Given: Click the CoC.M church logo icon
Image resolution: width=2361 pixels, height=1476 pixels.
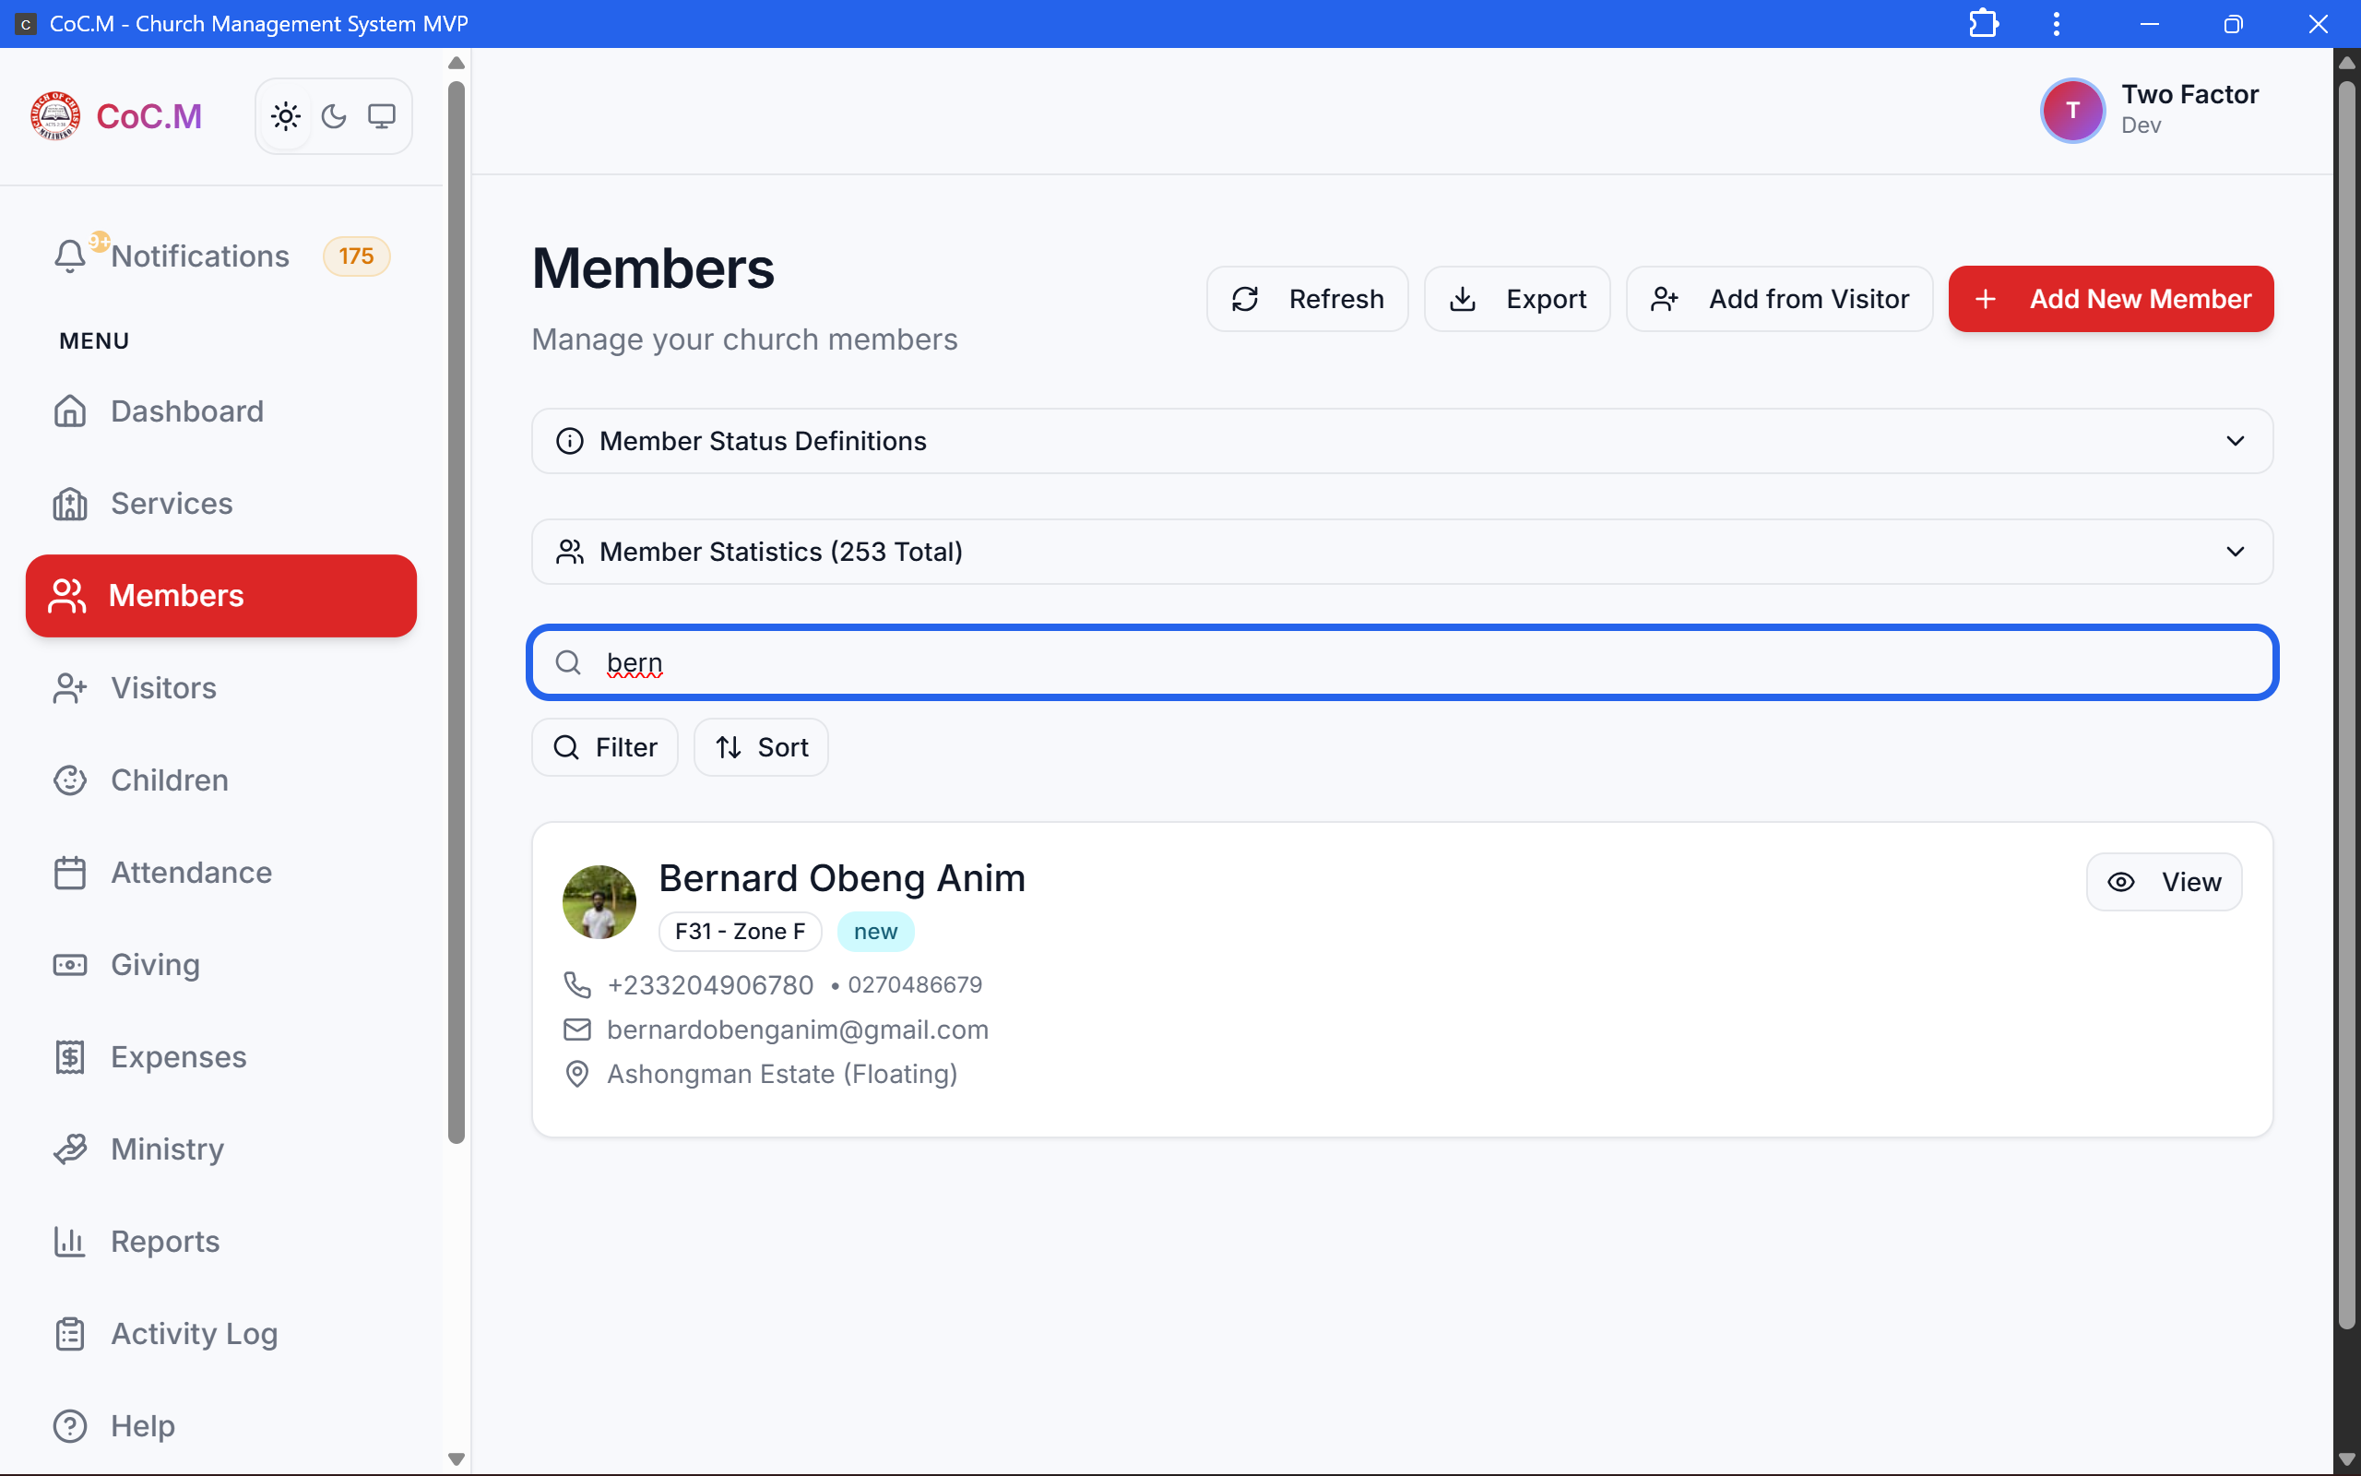Looking at the screenshot, I should [x=55, y=116].
